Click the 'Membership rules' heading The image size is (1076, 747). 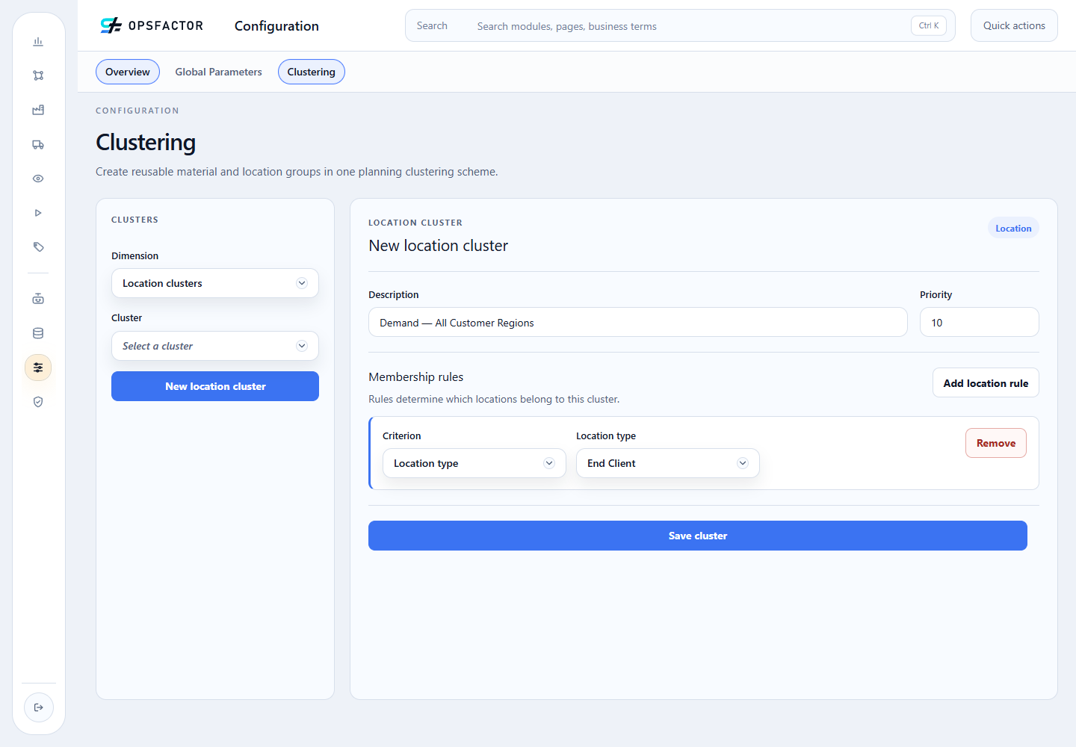point(416,376)
